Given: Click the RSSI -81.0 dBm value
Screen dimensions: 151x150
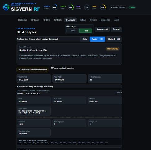Looking at the screenshot, I should click(23, 102).
